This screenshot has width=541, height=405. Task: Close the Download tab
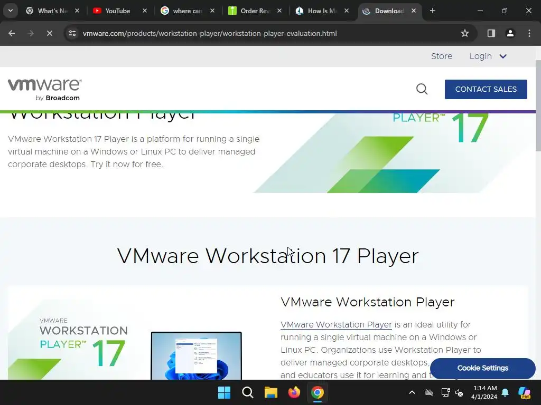[414, 11]
